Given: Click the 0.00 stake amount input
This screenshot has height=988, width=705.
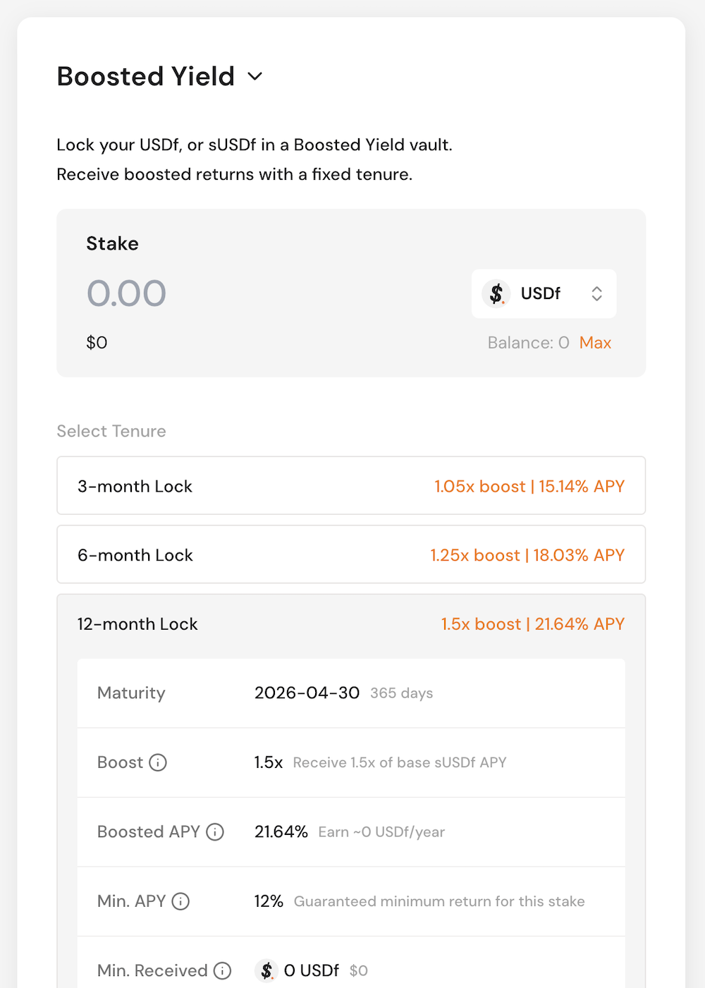Looking at the screenshot, I should coord(127,293).
